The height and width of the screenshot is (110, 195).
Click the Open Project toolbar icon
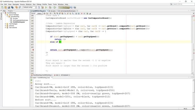click(9, 7)
